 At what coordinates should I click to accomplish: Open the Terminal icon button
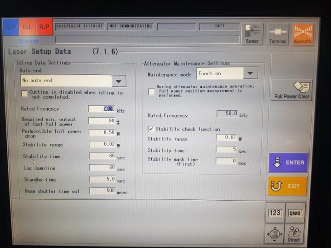click(278, 34)
